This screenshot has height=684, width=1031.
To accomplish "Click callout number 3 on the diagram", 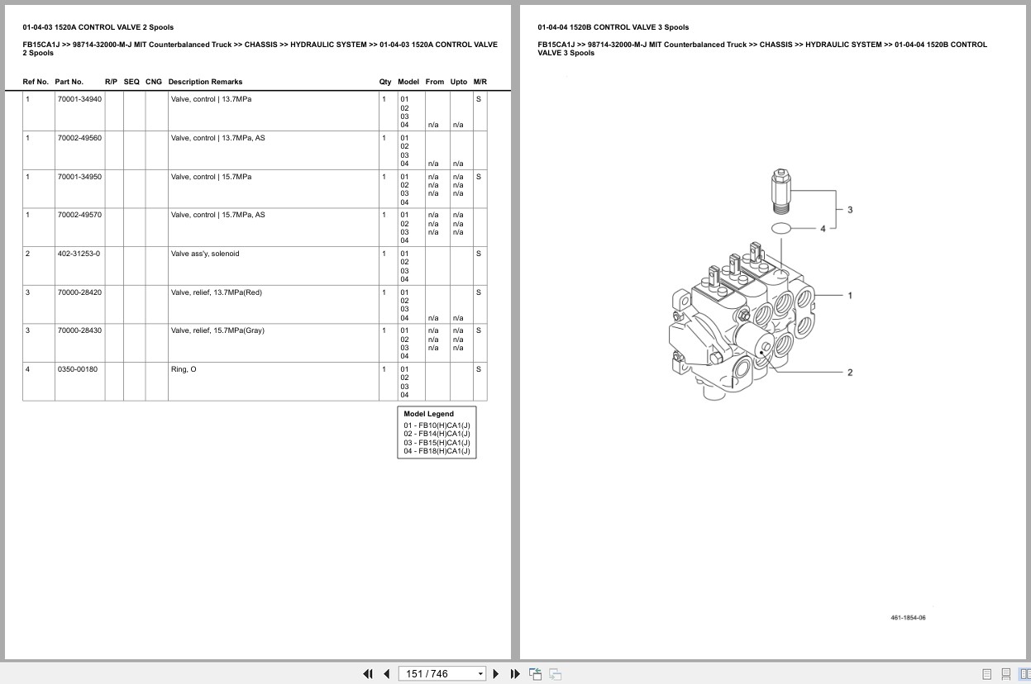I will pos(850,210).
